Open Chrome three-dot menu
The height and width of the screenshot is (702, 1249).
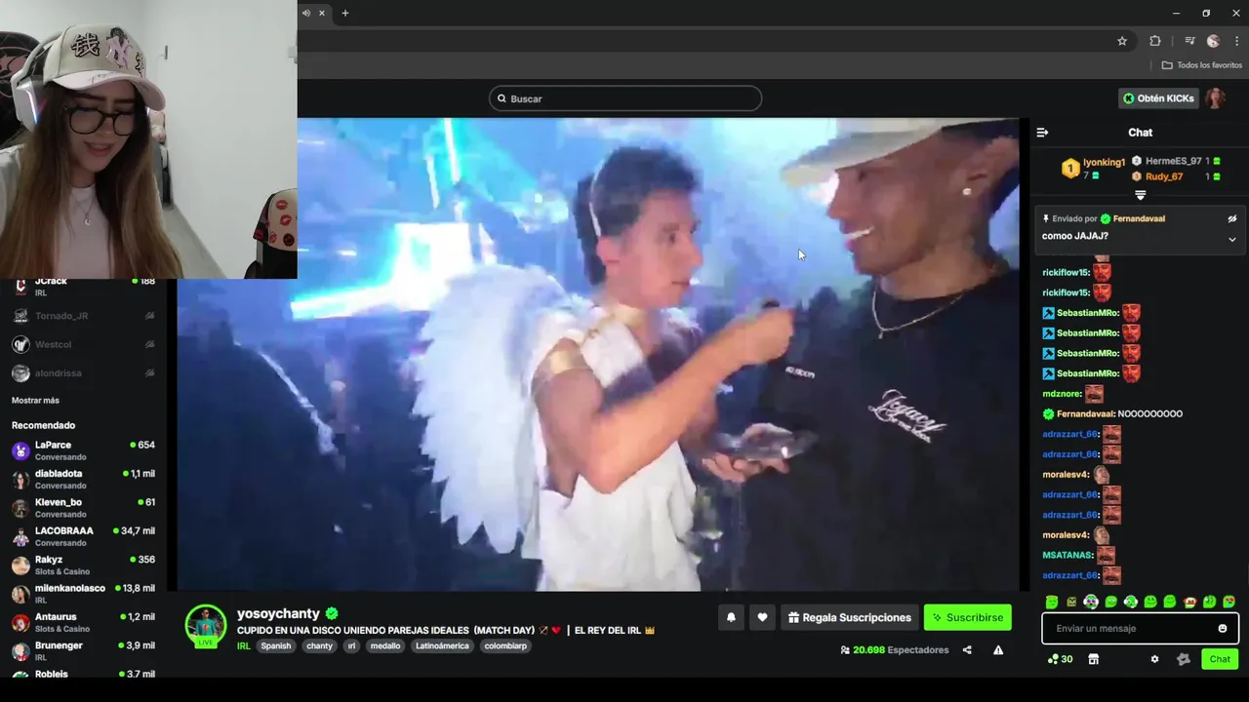[1236, 41]
